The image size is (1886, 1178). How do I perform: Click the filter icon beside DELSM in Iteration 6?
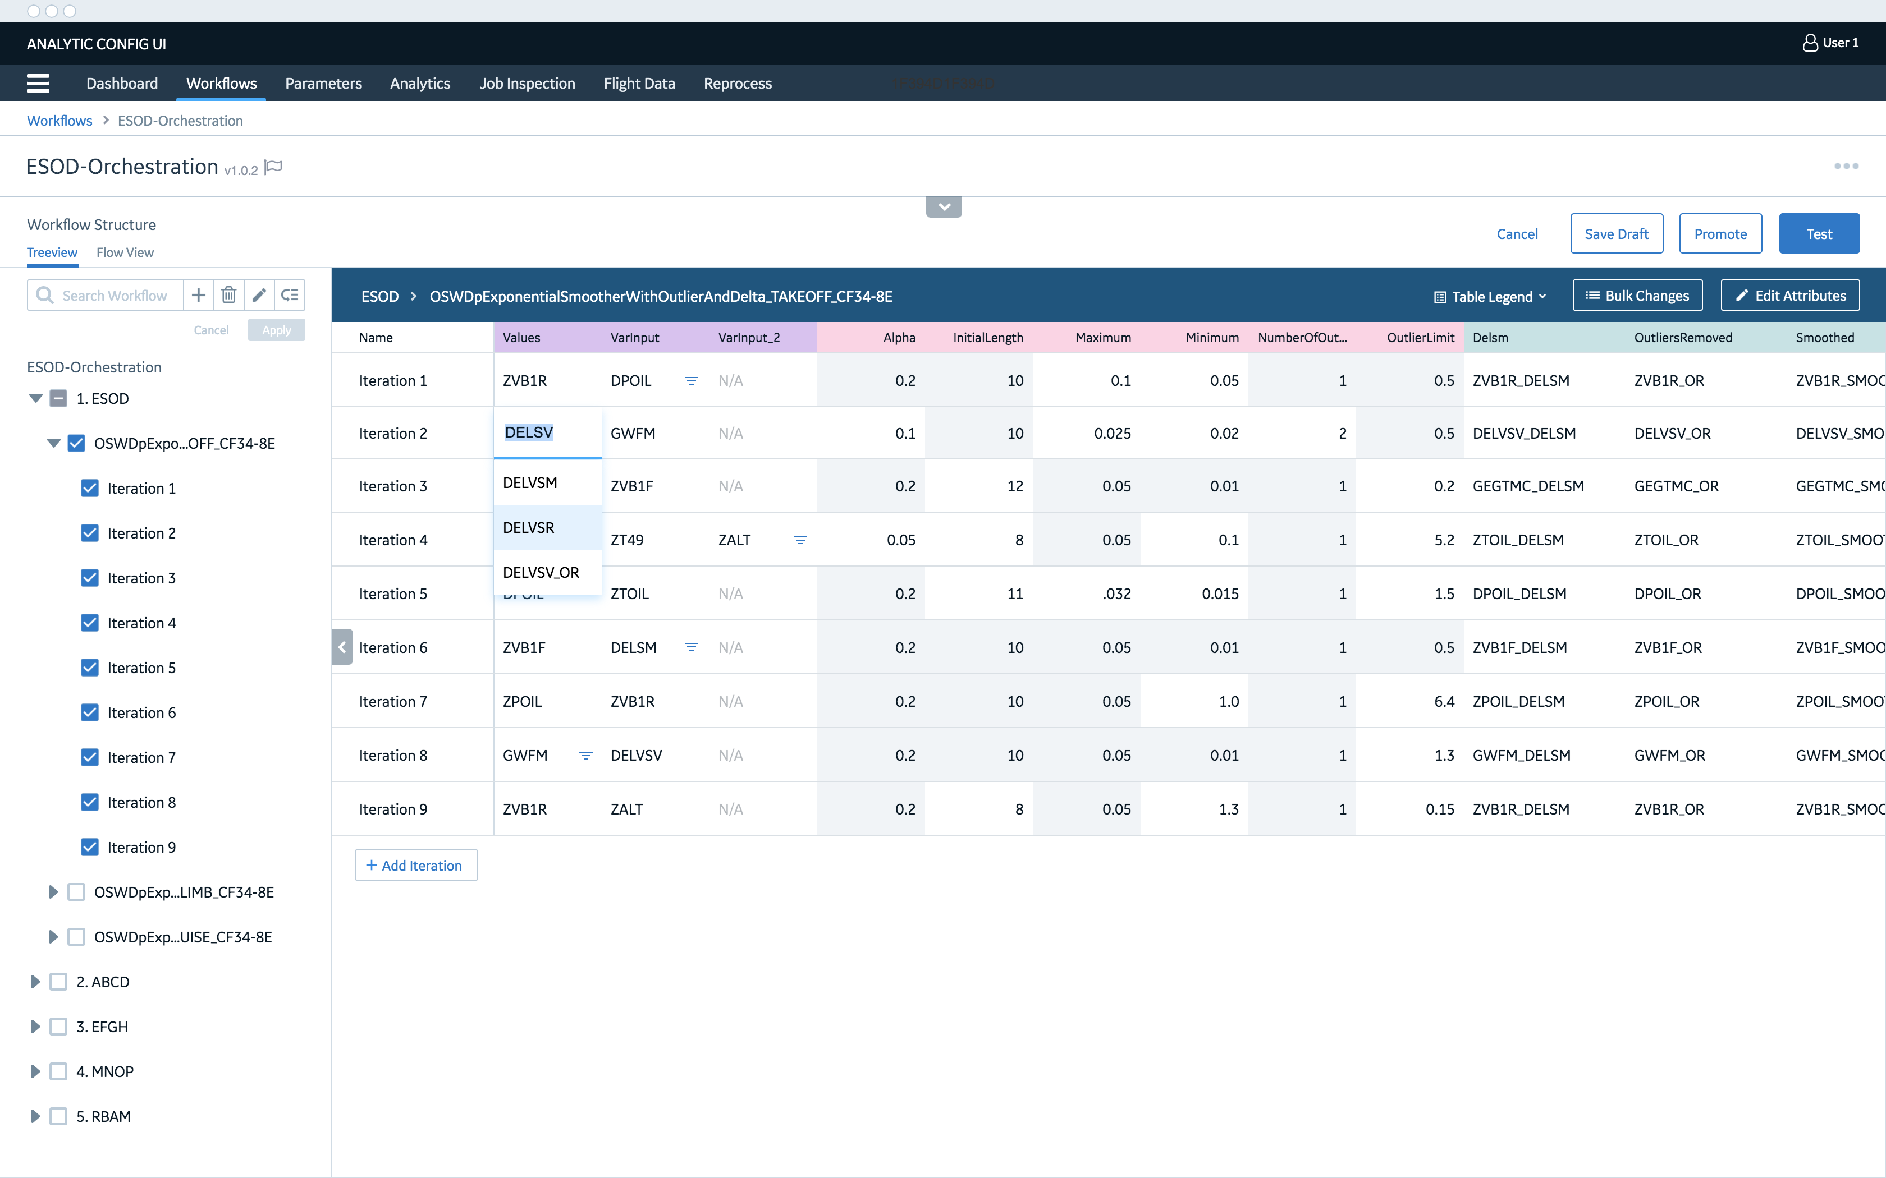point(692,647)
